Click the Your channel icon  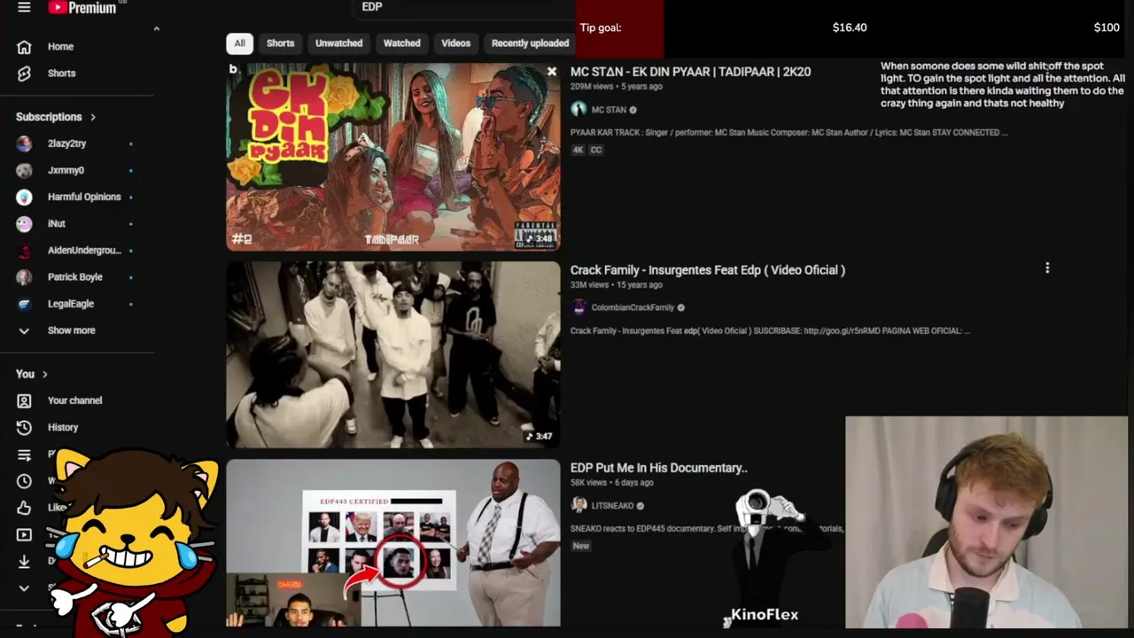click(24, 401)
